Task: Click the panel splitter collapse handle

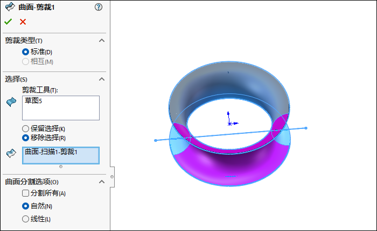Action: 112,177
